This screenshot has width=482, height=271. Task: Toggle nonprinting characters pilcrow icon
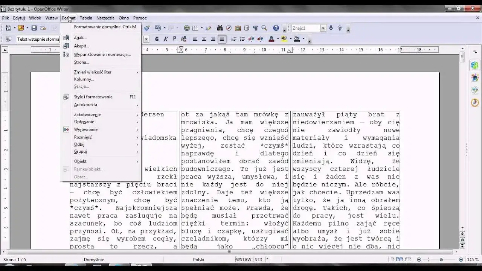[255, 28]
